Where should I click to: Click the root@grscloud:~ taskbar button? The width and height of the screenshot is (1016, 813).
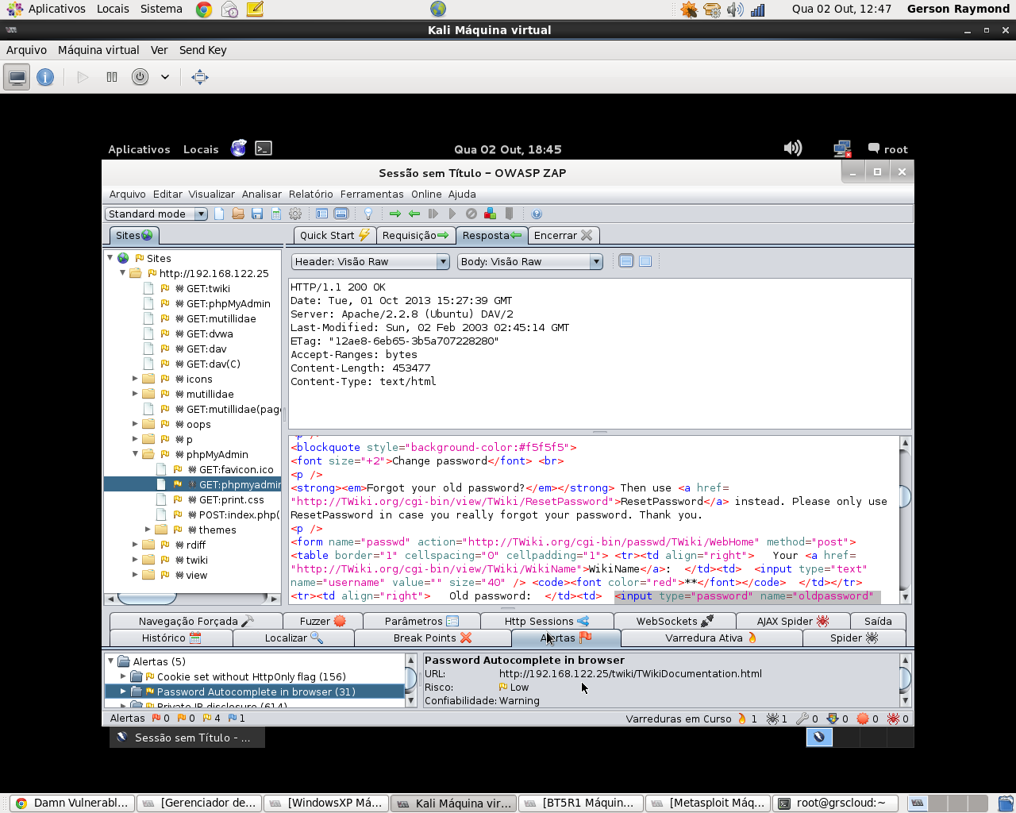click(835, 803)
